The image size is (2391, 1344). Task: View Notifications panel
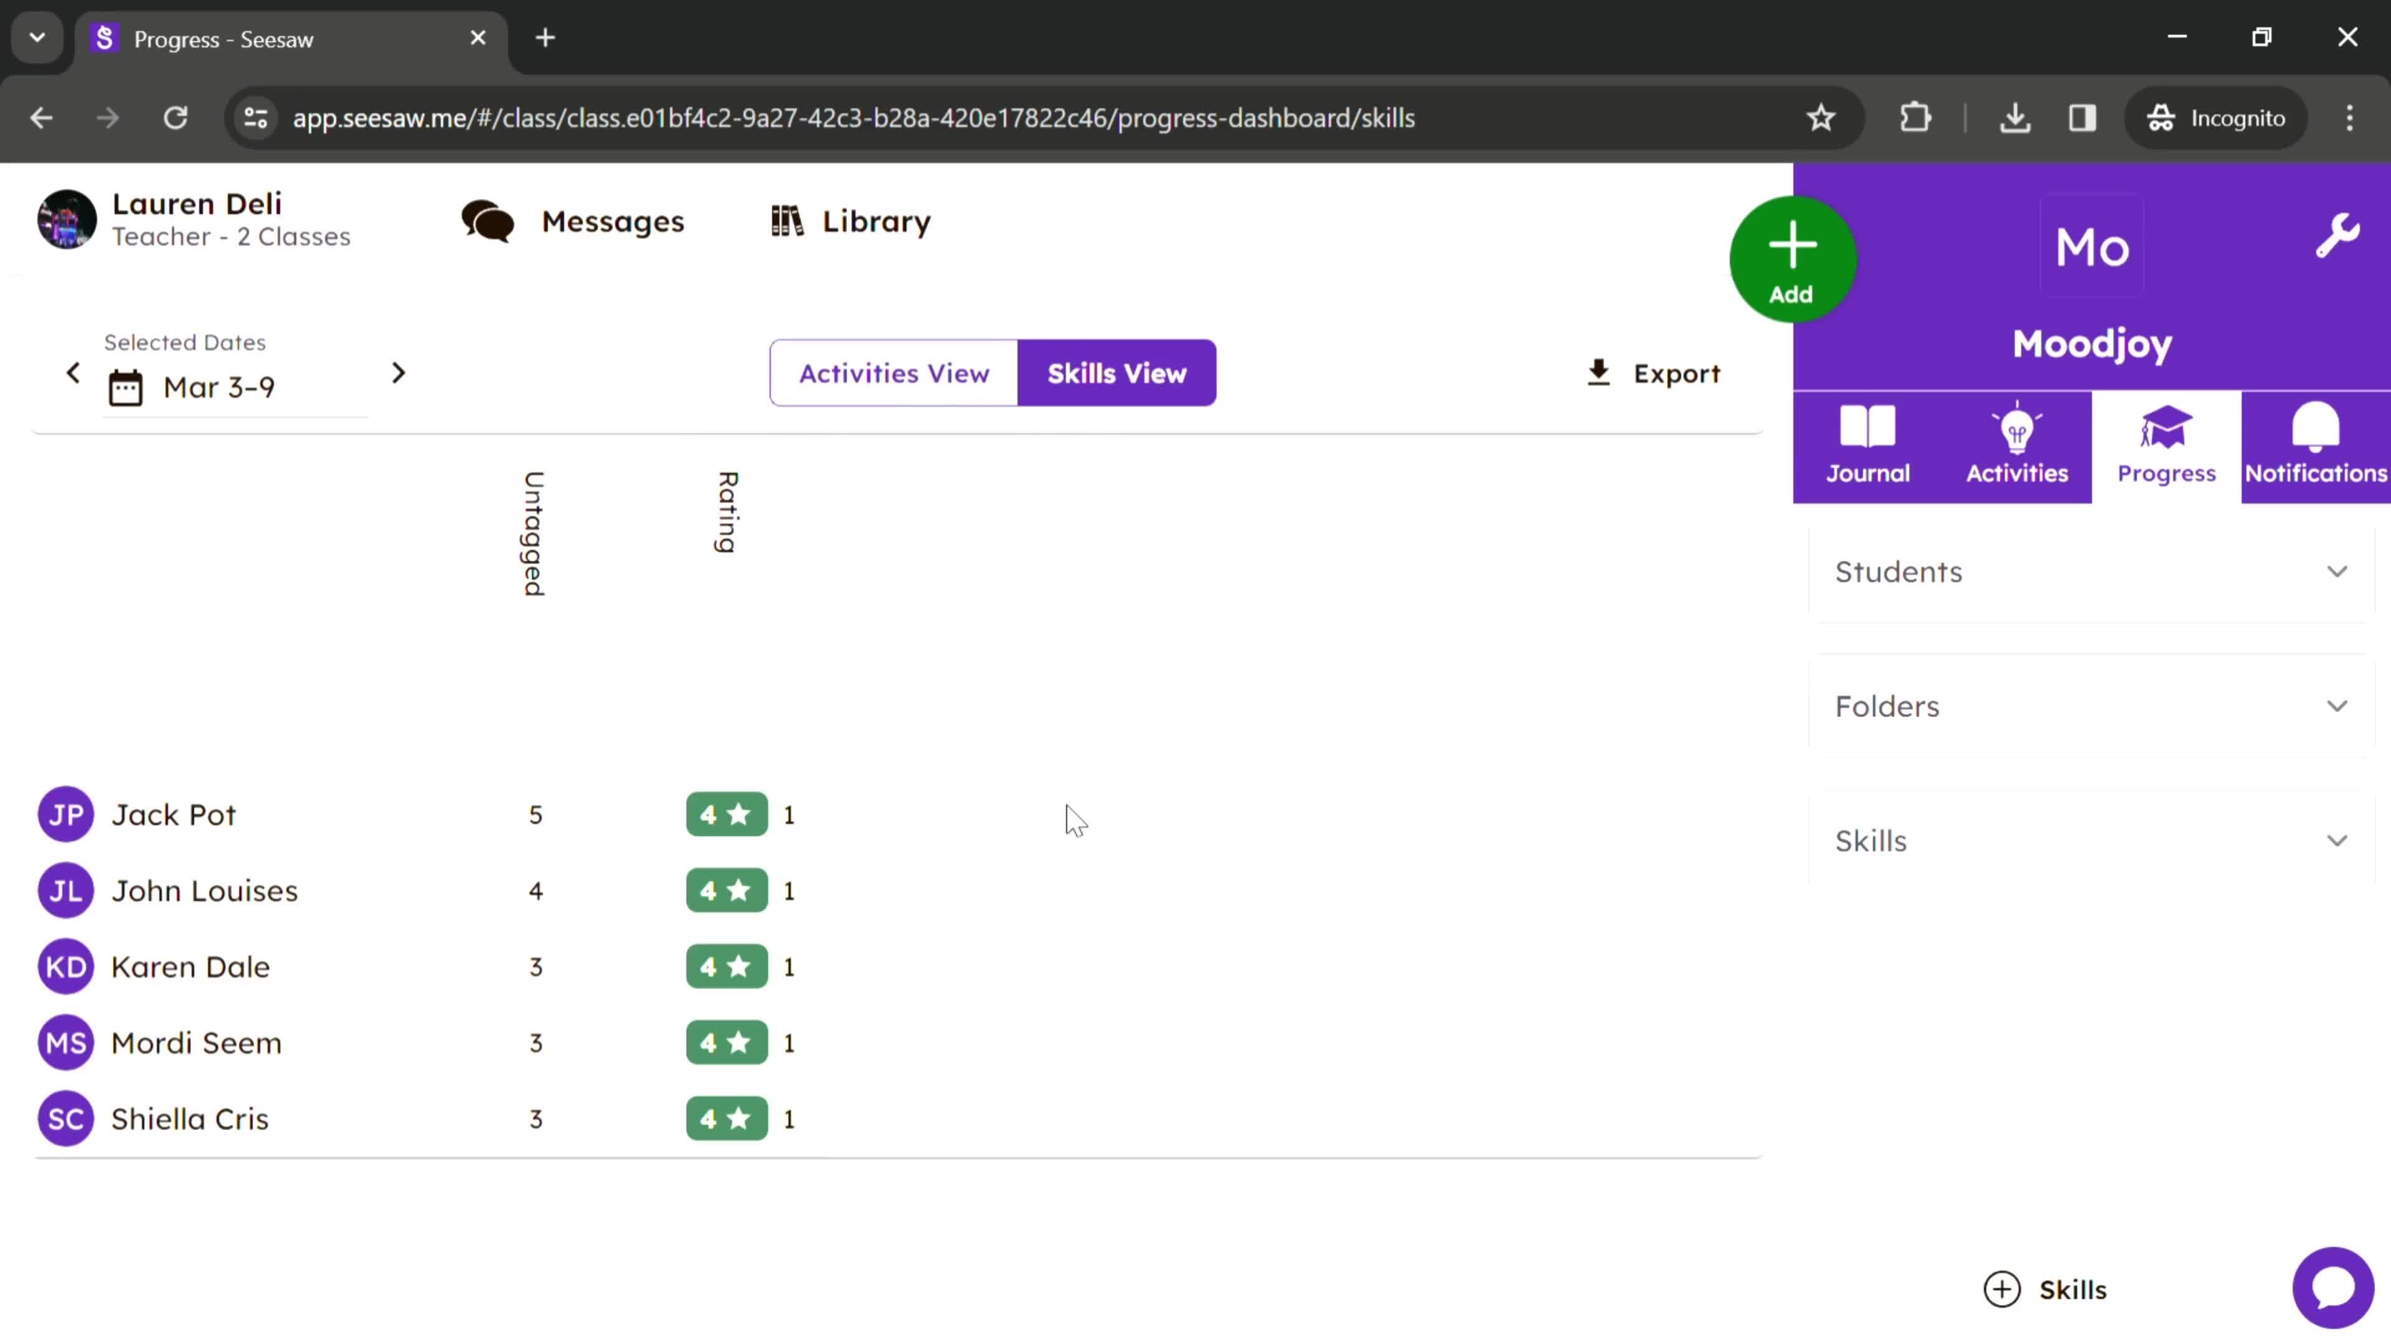coord(2316,443)
